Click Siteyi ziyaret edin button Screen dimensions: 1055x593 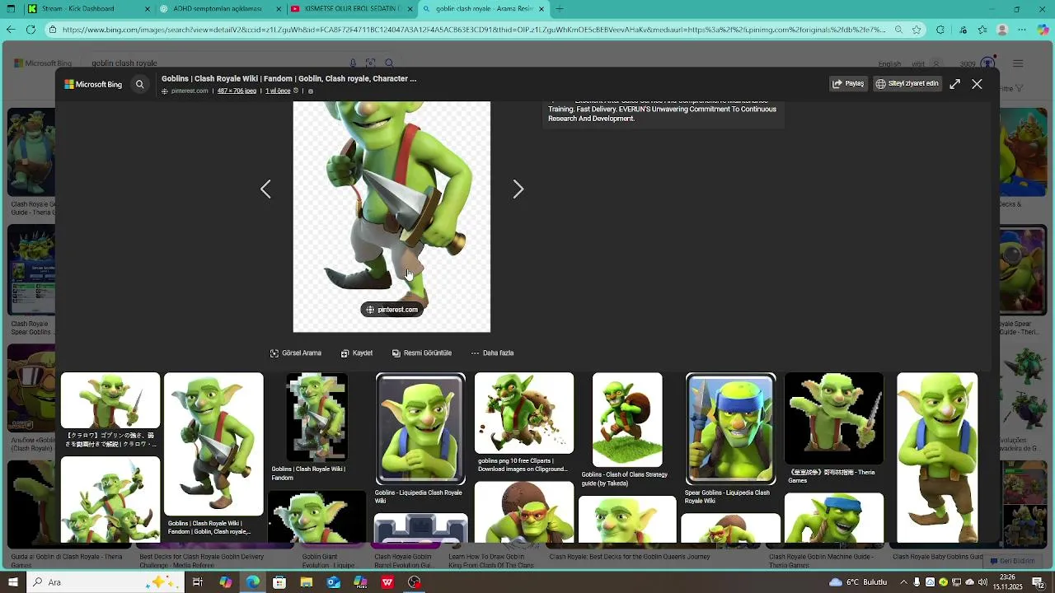[x=907, y=83]
